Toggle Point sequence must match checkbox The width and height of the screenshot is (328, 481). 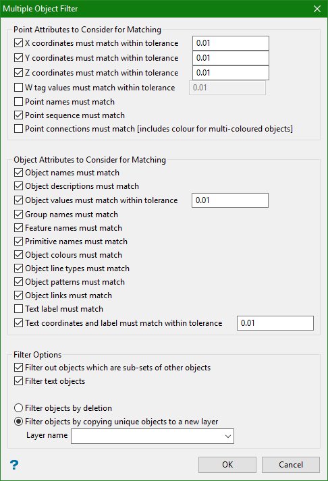point(18,115)
